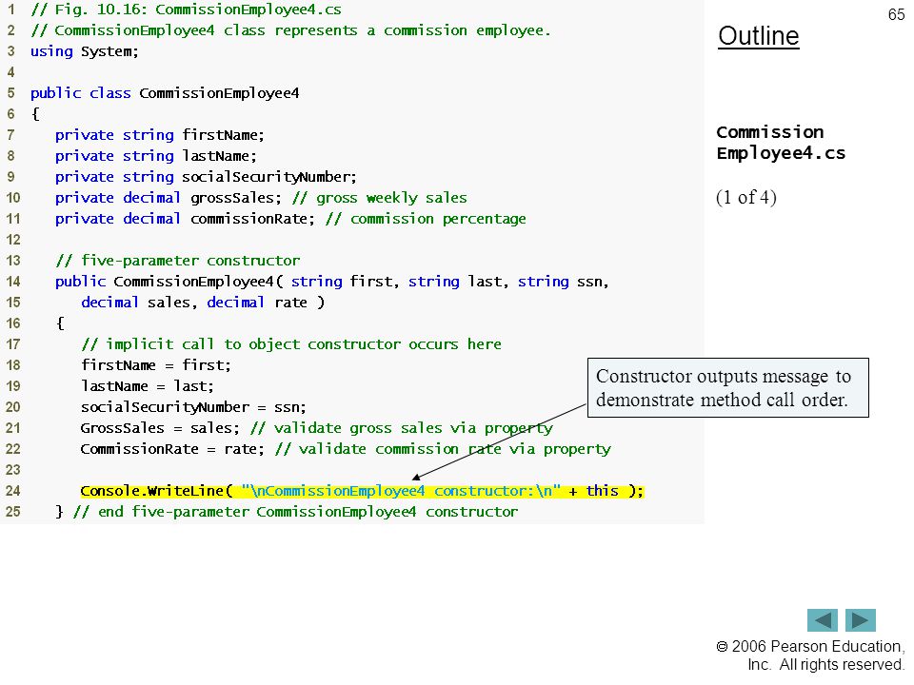The width and height of the screenshot is (914, 685).
Task: Click the 'lastName = last;' assignment
Action: (148, 386)
